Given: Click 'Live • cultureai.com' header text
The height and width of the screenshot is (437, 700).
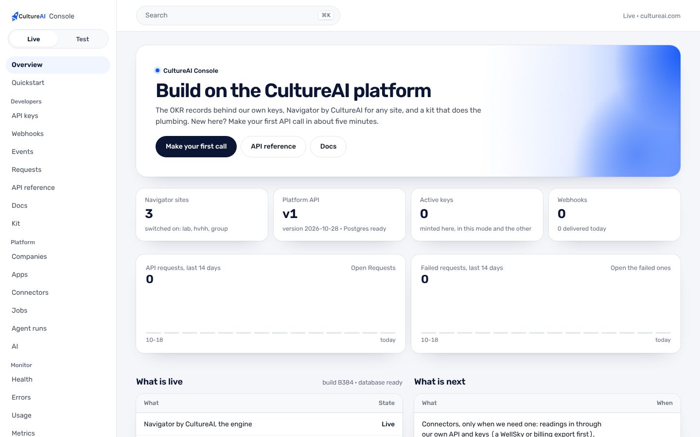Looking at the screenshot, I should (651, 16).
